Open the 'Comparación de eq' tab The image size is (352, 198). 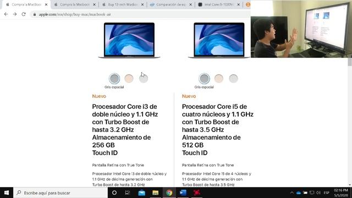click(x=170, y=4)
